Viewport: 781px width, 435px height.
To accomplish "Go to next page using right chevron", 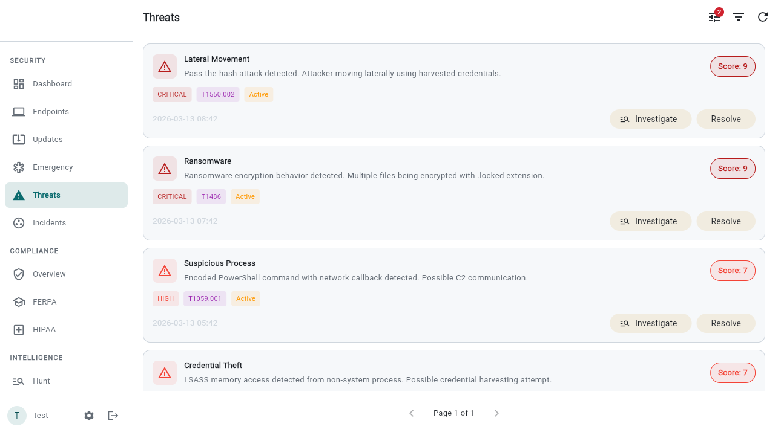I will 496,413.
